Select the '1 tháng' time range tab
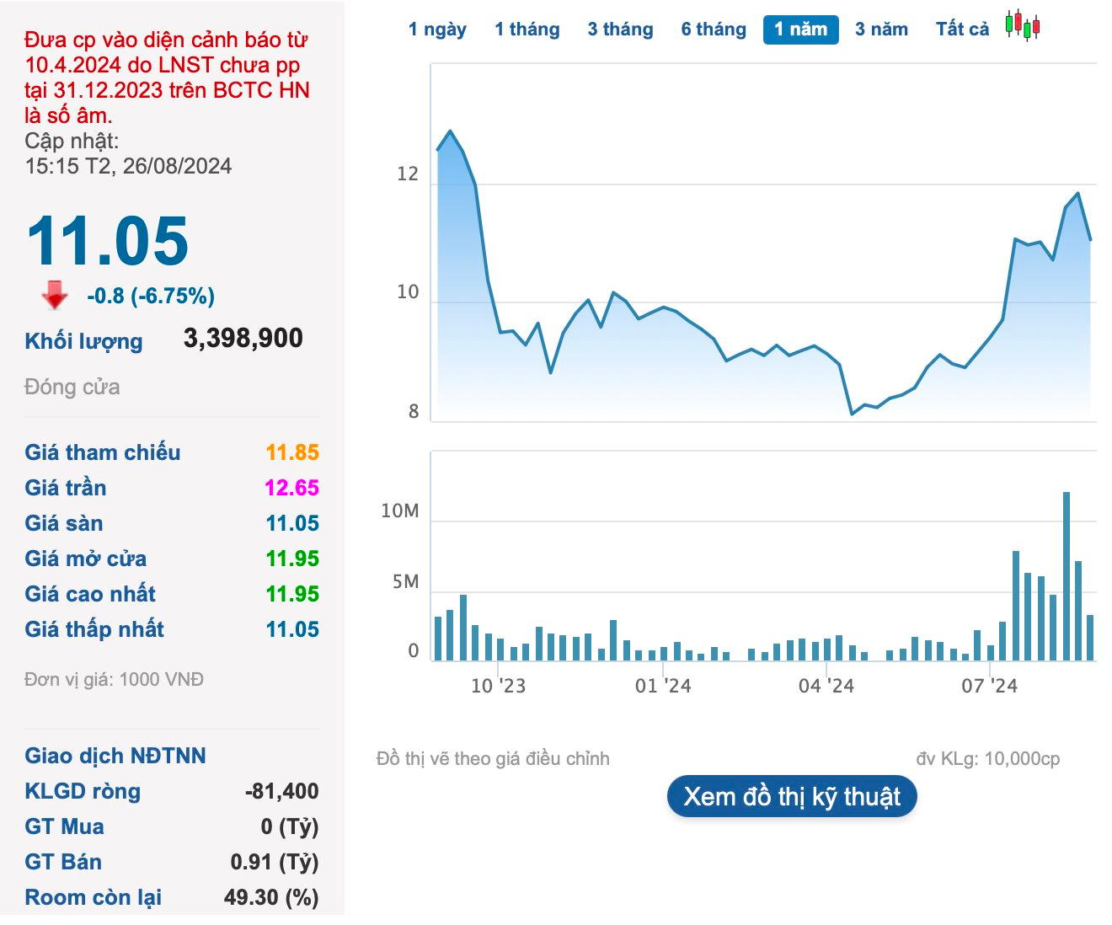This screenshot has width=1112, height=925. coord(527,29)
